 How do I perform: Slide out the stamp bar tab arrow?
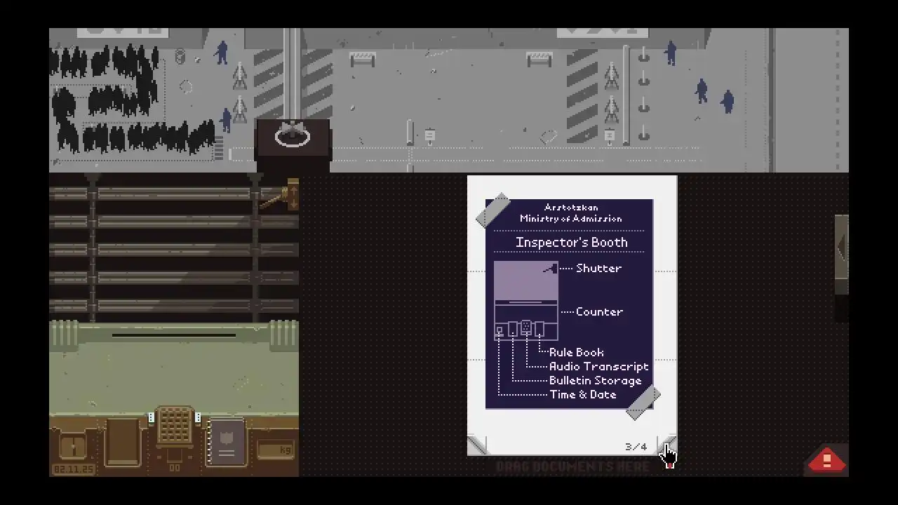click(841, 248)
